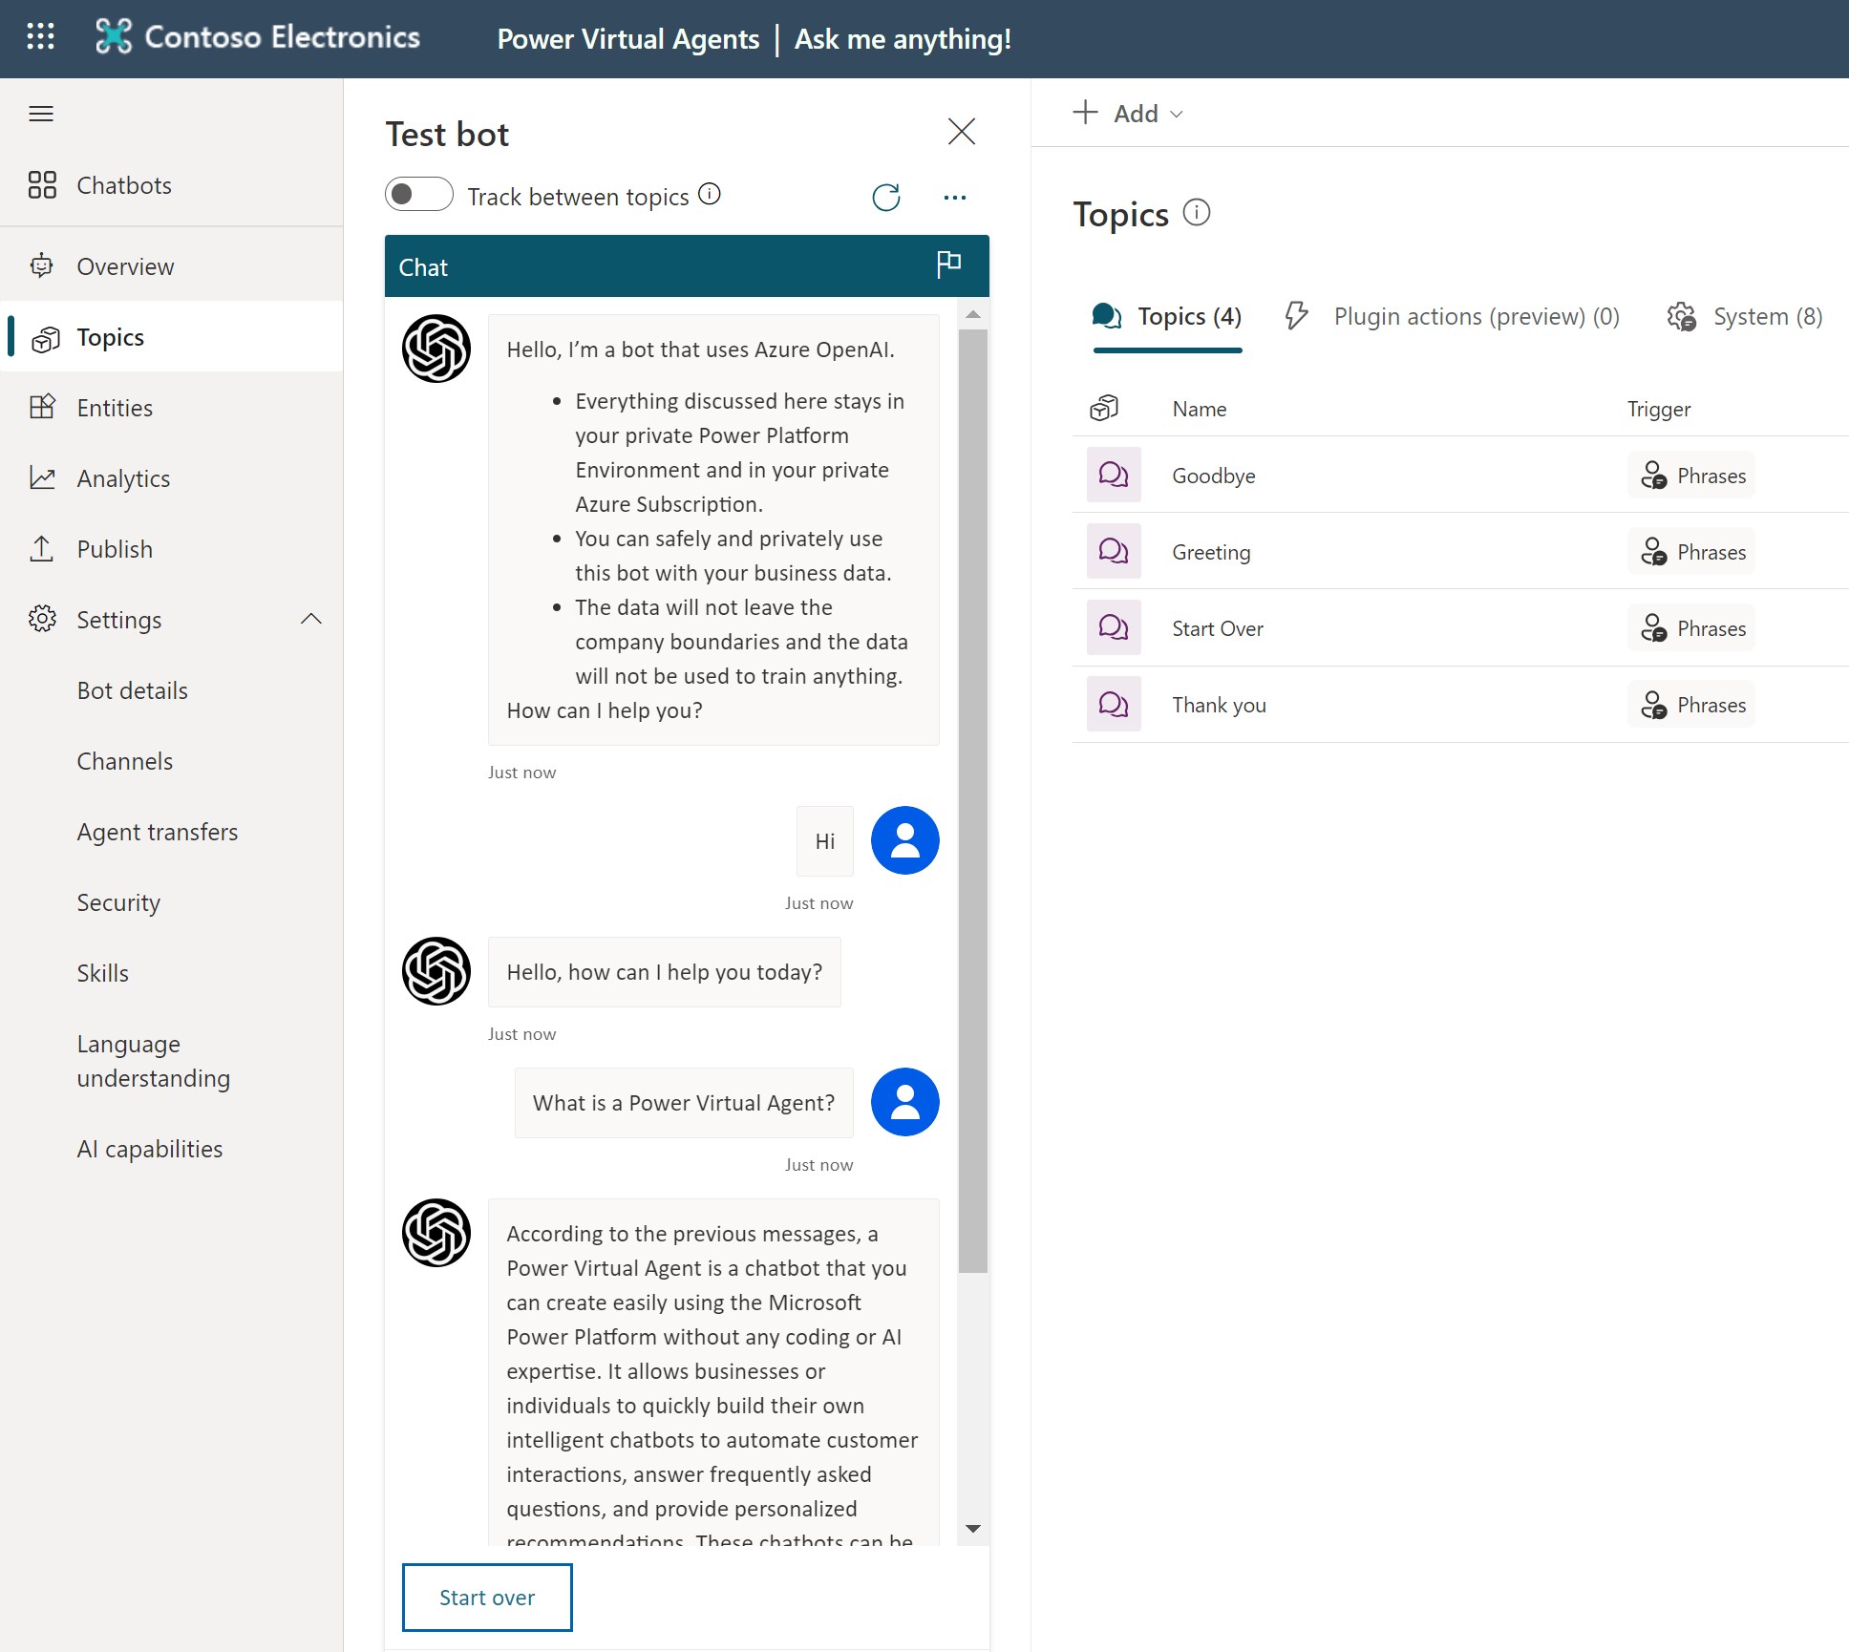The width and height of the screenshot is (1849, 1652).
Task: Click Phrases trigger for Start Over
Action: pos(1691,627)
